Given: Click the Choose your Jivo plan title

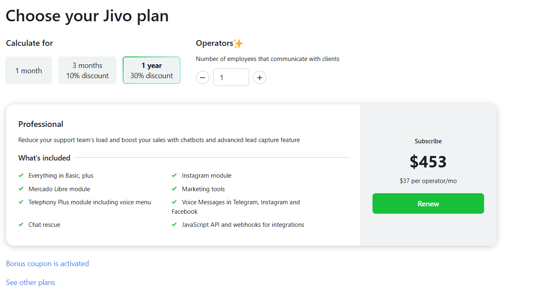Looking at the screenshot, I should pos(87,16).
